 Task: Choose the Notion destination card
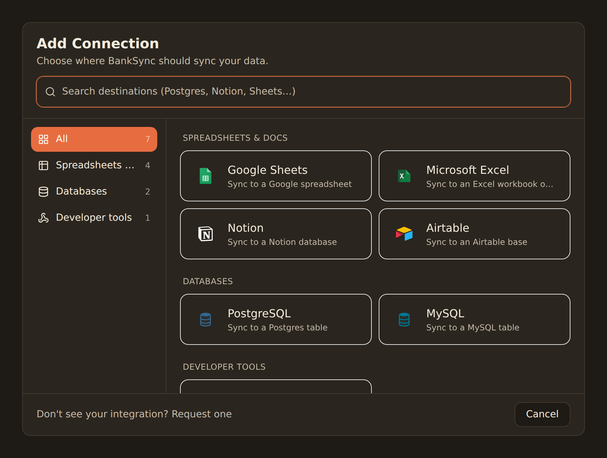coord(276,234)
